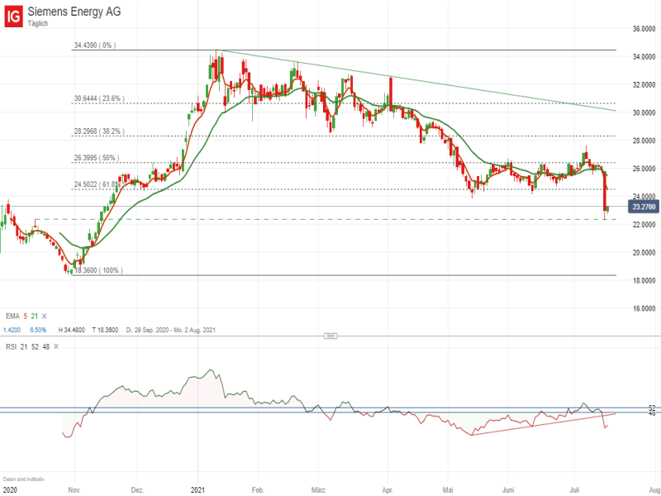The width and height of the screenshot is (661, 496).
Task: Click the 18.3600 ( 100% ) Fibonacci label
Action: pyautogui.click(x=98, y=270)
